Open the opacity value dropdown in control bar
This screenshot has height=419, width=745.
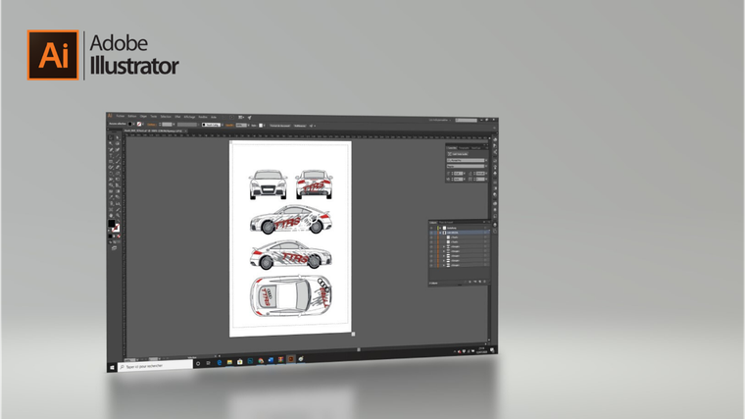(248, 125)
